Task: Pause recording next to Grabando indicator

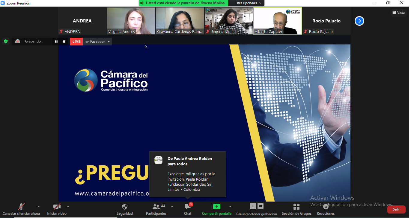Action: pyautogui.click(x=56, y=42)
